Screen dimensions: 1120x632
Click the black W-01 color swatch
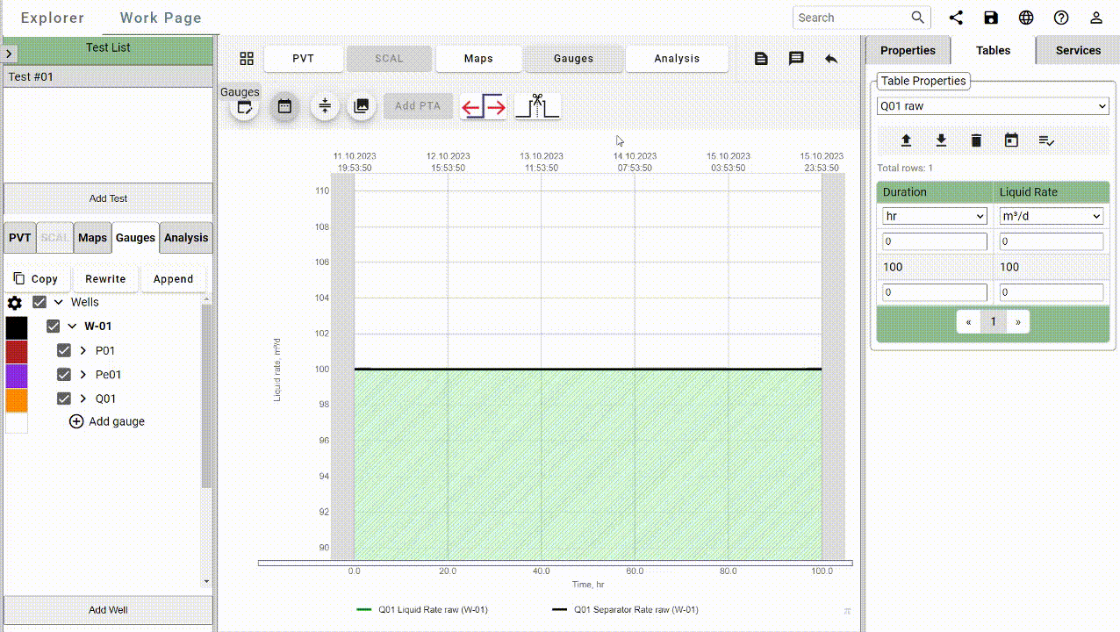coord(17,327)
